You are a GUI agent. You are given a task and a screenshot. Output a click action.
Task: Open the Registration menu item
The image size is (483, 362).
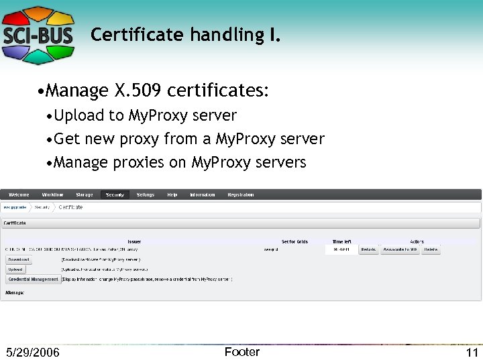pyautogui.click(x=241, y=194)
